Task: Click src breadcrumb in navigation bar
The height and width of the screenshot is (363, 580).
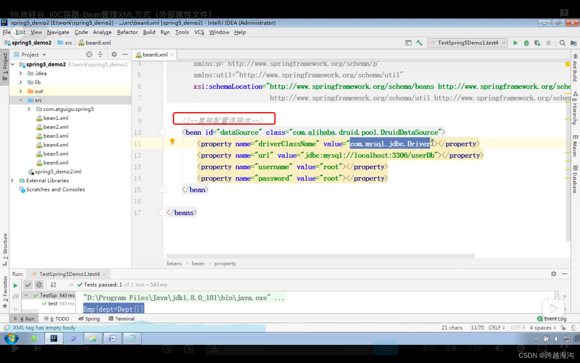Action: [65, 43]
